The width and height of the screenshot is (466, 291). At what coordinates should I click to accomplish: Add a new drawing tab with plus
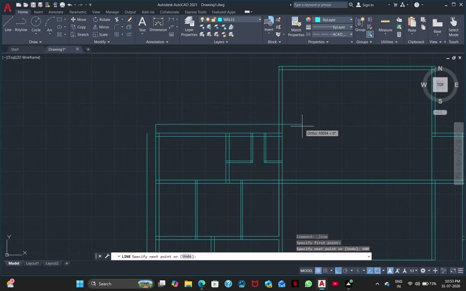pos(88,49)
